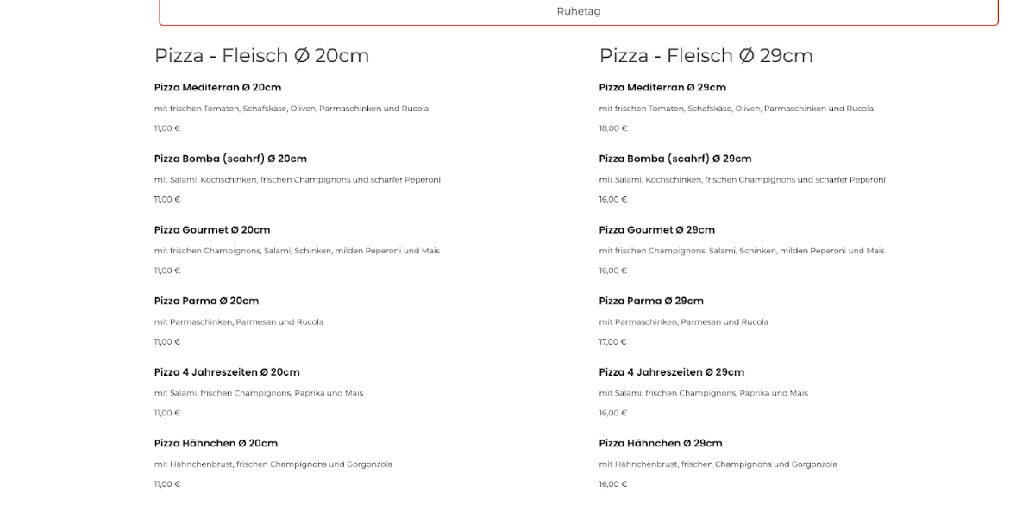
Task: Click Pizza 4 Jahreszeiten Ø 20cm
Action: coord(227,372)
